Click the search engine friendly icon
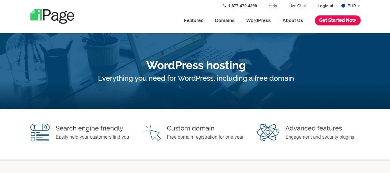This screenshot has width=390, height=173. pyautogui.click(x=40, y=133)
